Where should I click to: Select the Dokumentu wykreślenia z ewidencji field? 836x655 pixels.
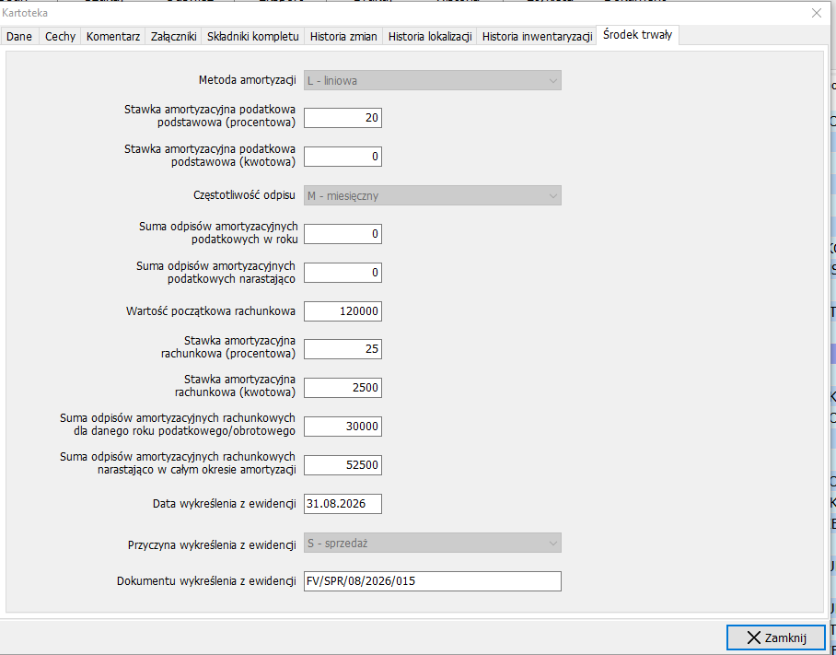point(433,581)
